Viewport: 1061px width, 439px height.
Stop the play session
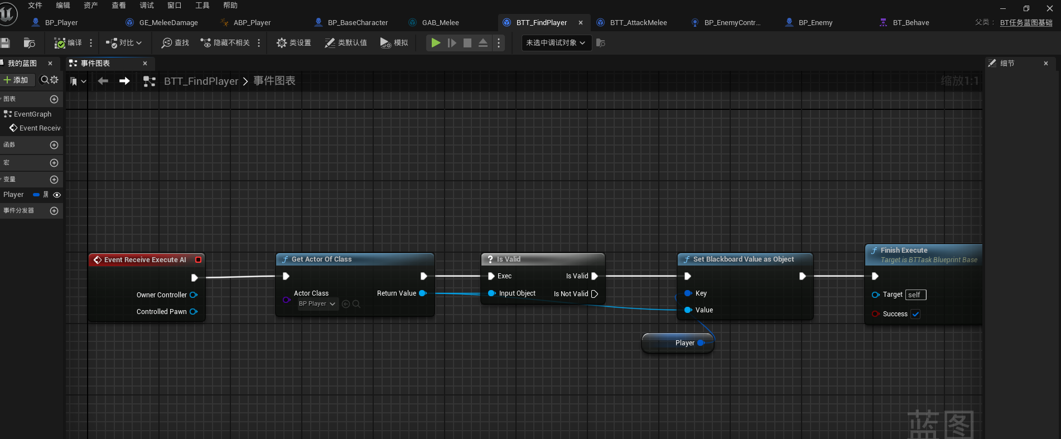click(x=467, y=43)
